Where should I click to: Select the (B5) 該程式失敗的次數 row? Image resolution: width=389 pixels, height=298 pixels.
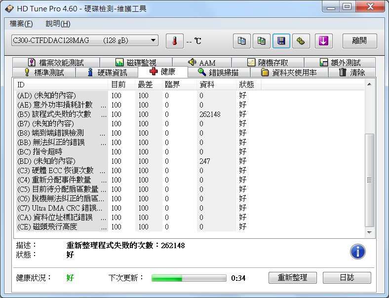190,114
